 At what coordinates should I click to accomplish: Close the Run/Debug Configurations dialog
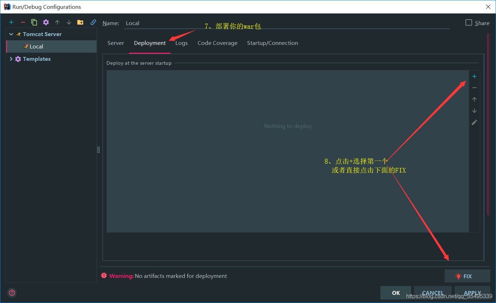[x=488, y=7]
